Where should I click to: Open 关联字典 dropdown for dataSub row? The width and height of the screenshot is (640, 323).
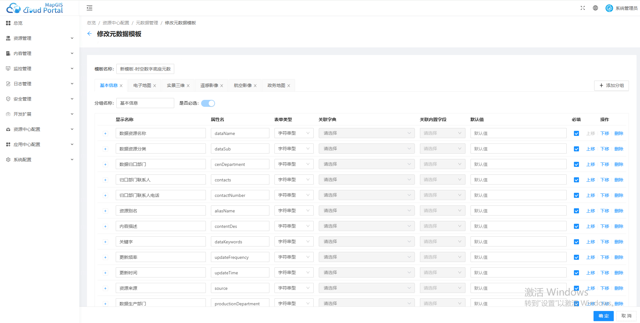[366, 149]
